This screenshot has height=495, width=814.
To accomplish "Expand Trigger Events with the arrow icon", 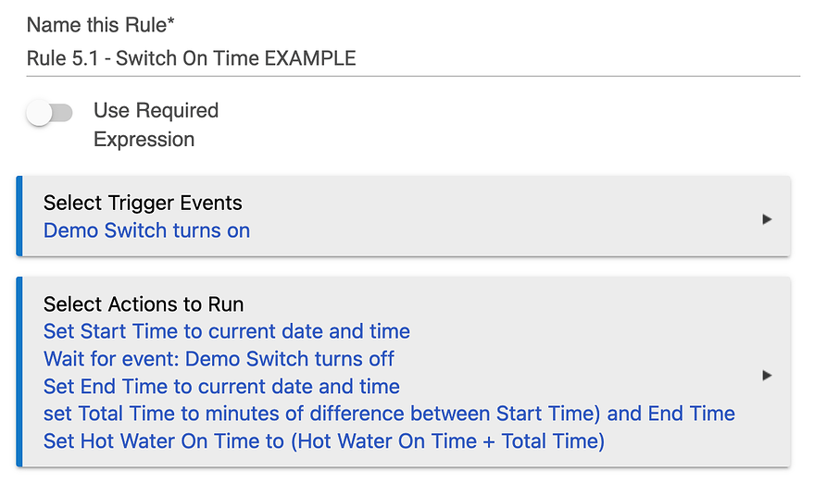I will pos(766,219).
